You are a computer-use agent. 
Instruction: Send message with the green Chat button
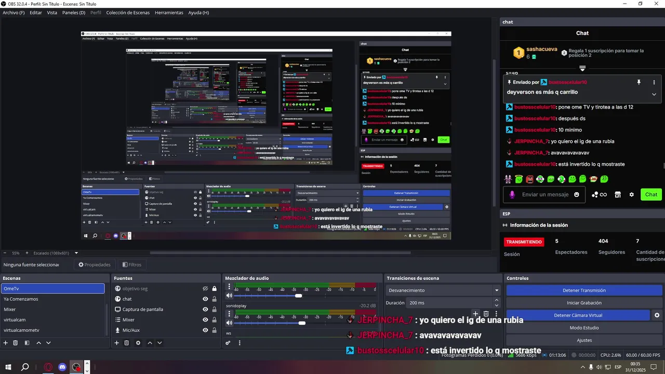651,194
